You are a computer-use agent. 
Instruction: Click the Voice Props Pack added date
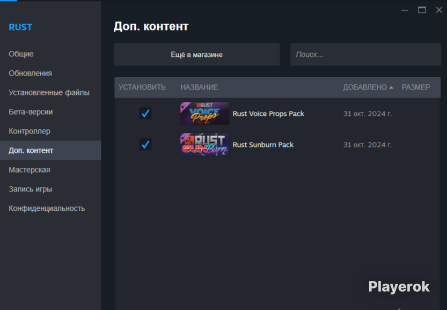368,114
